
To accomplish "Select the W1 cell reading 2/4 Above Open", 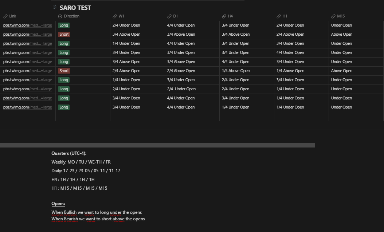I will (x=137, y=71).
